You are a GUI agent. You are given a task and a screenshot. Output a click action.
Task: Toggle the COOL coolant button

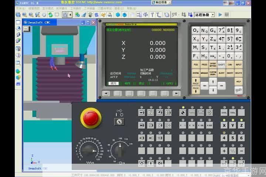click(x=224, y=112)
